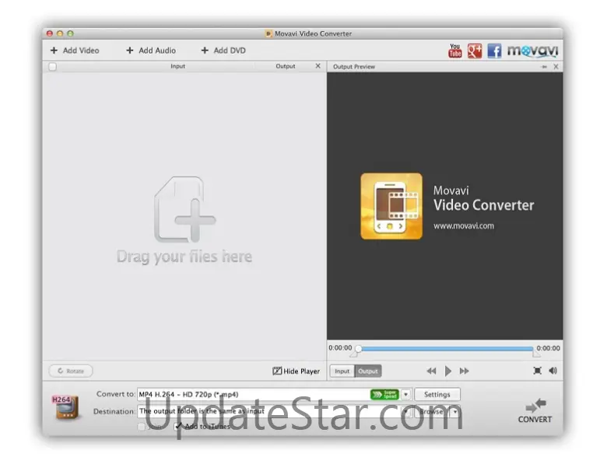Open the format Settings button

pos(437,394)
